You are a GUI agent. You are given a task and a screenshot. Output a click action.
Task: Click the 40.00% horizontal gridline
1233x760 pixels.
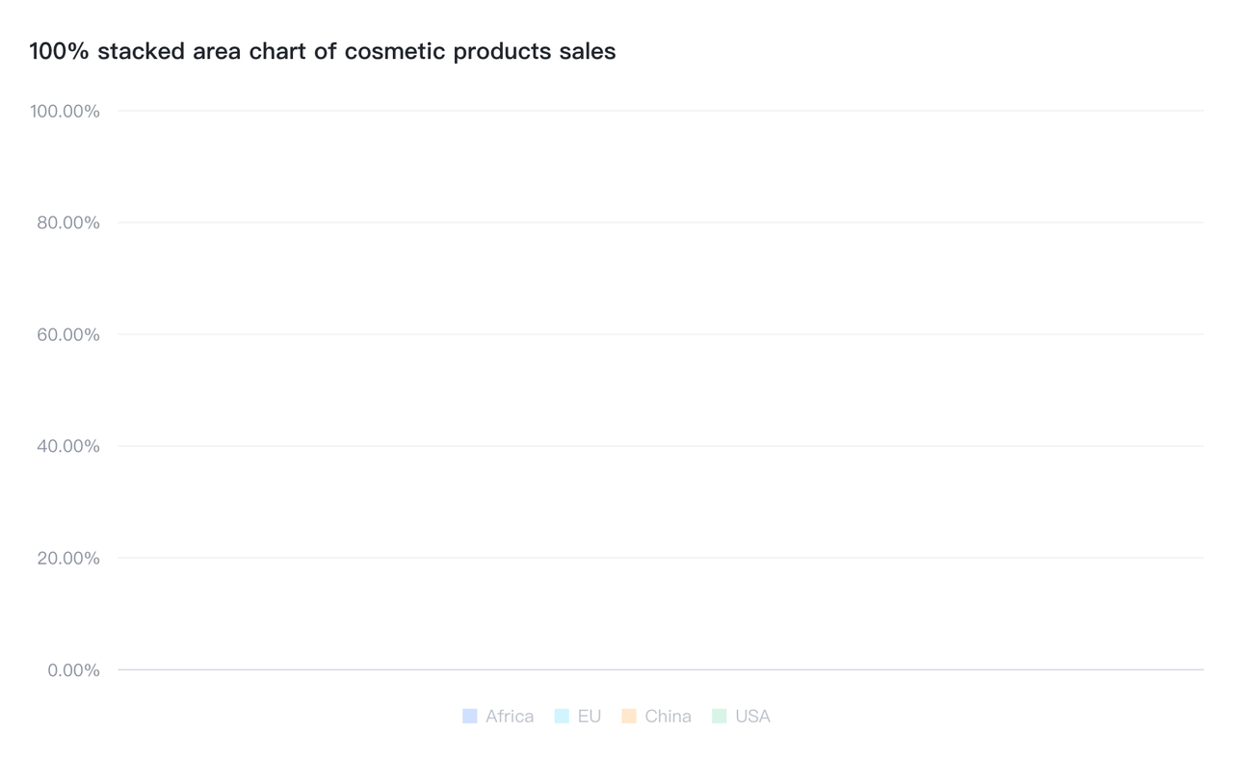pyautogui.click(x=661, y=446)
